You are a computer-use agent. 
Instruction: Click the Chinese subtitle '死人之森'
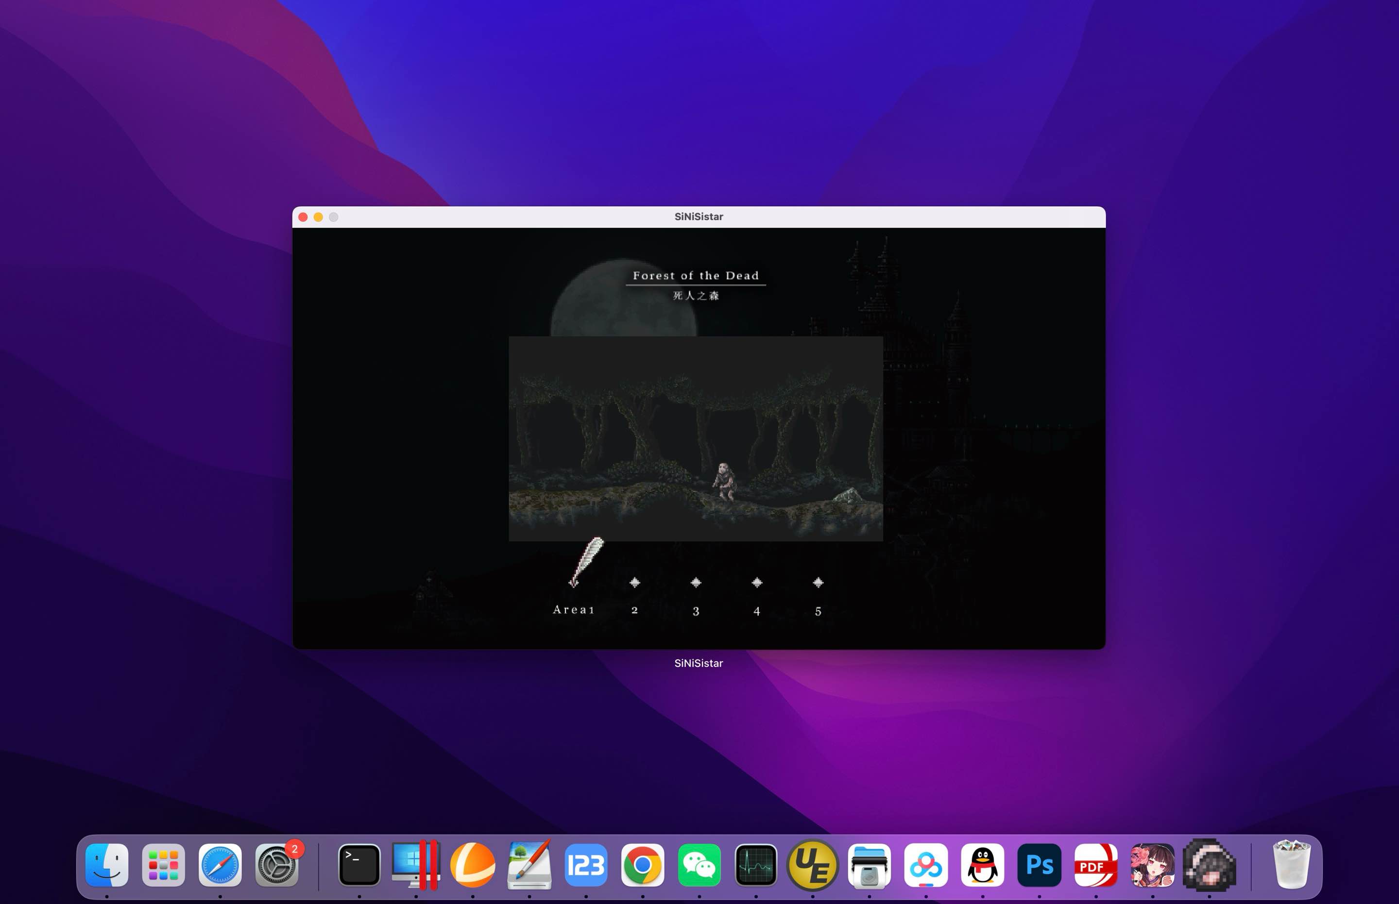click(696, 295)
